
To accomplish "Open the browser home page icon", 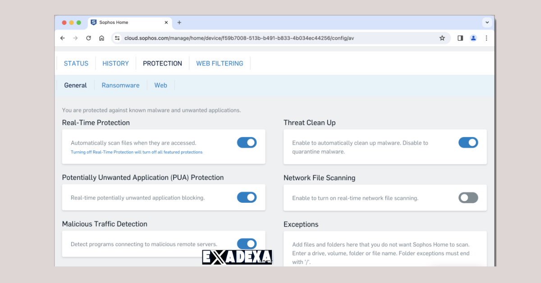I will (101, 38).
